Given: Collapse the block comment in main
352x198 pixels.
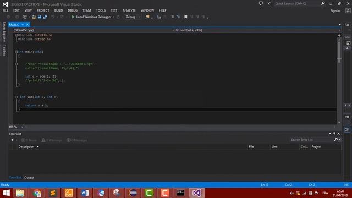Looking at the screenshot, I should (x=16, y=64).
